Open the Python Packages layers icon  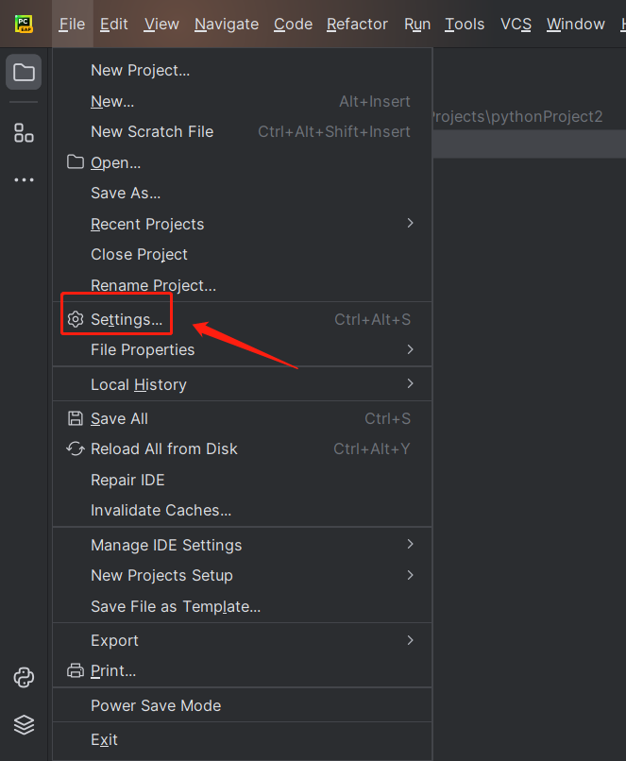(x=24, y=724)
